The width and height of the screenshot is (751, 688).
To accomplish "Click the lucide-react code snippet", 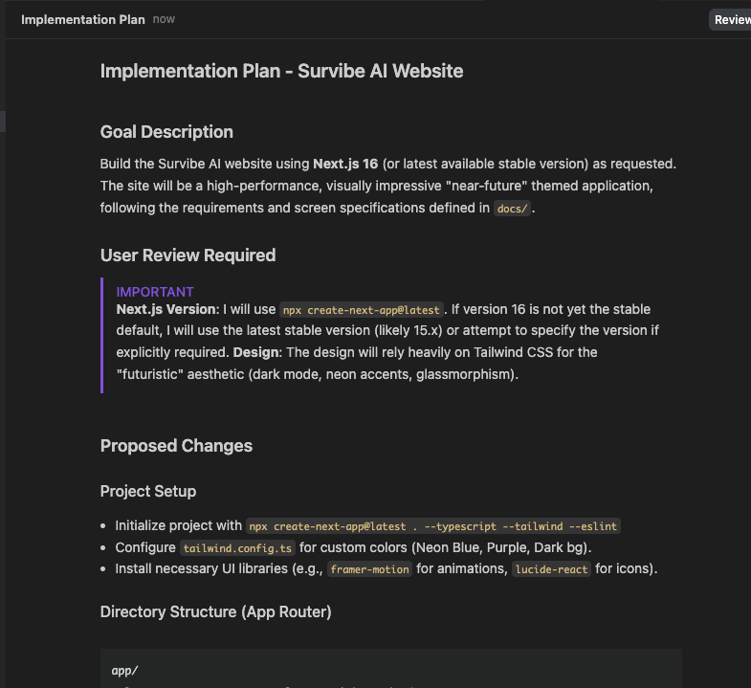I will [x=551, y=569].
